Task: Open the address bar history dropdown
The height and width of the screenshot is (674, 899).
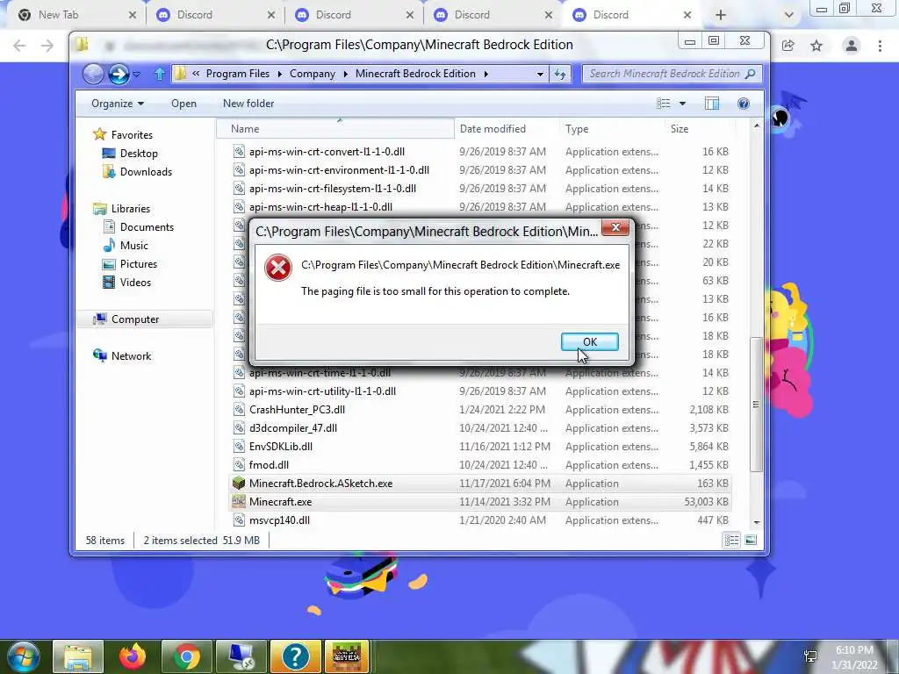Action: 540,74
